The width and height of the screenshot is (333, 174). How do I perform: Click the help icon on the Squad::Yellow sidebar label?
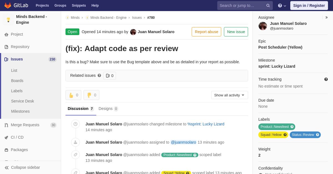point(285,135)
